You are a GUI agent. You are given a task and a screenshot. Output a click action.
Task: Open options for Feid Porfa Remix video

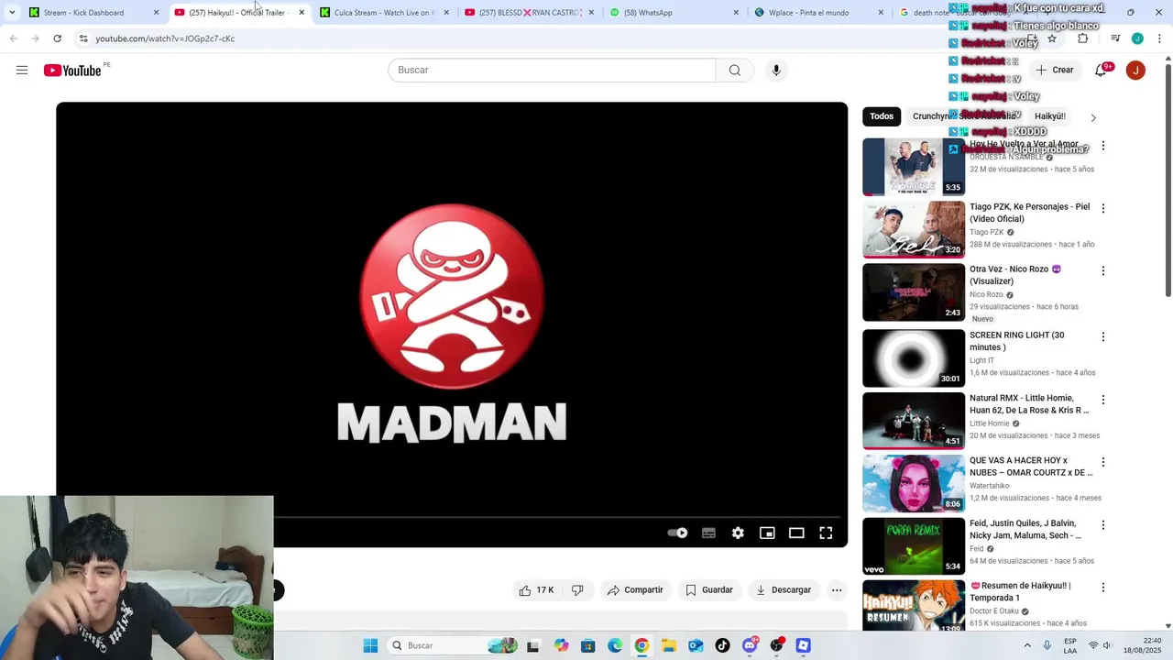(x=1103, y=525)
